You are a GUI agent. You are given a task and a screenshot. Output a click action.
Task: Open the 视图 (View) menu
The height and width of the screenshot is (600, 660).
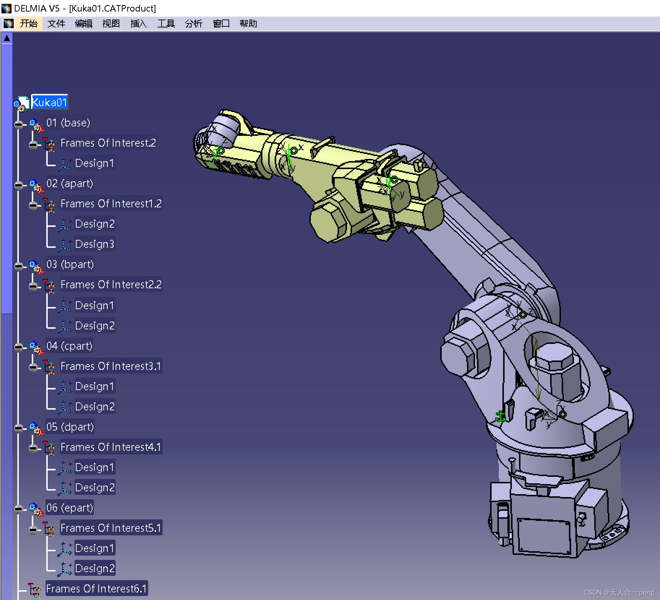[111, 24]
